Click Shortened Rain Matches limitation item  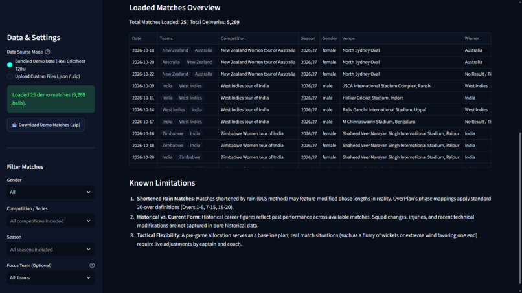(313, 203)
